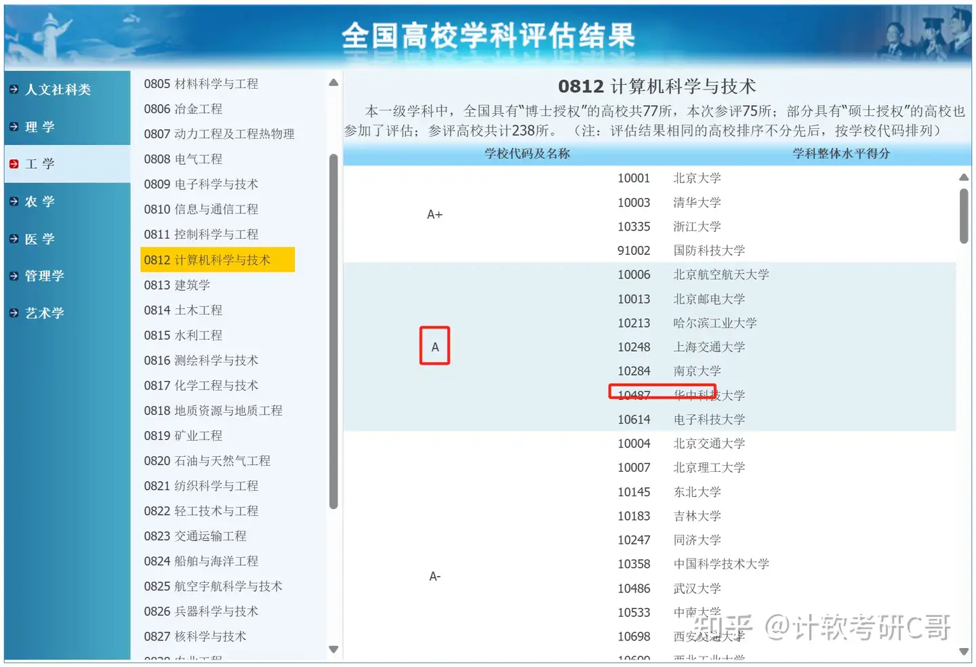Select 0826 兵器科学与技术

coord(201,611)
